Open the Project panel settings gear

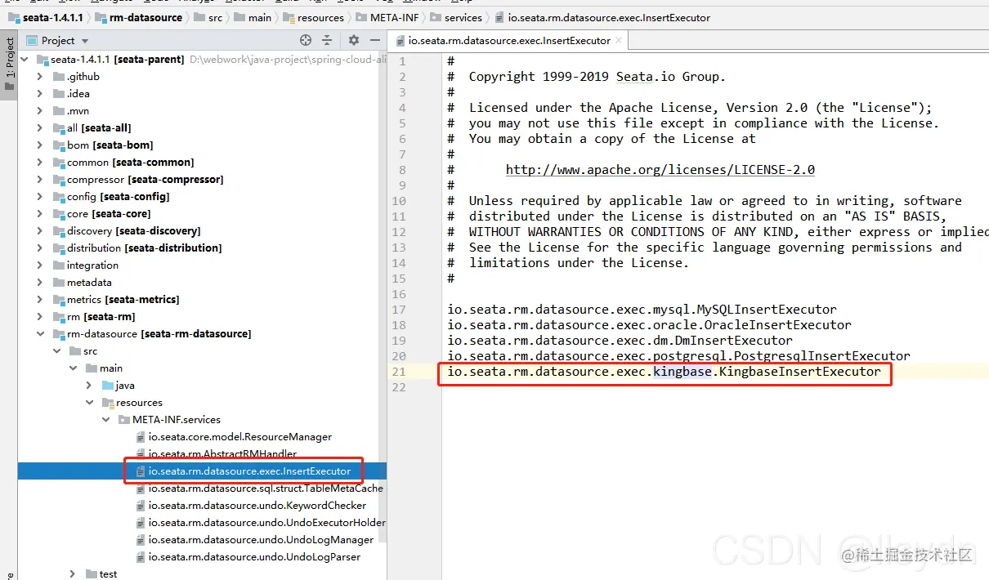pyautogui.click(x=353, y=40)
